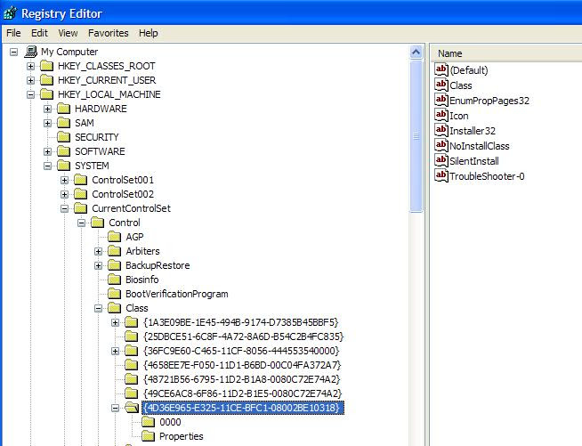Viewport: 582px width, 446px height.
Task: Select the SOFTWARE key label
Action: pos(100,151)
